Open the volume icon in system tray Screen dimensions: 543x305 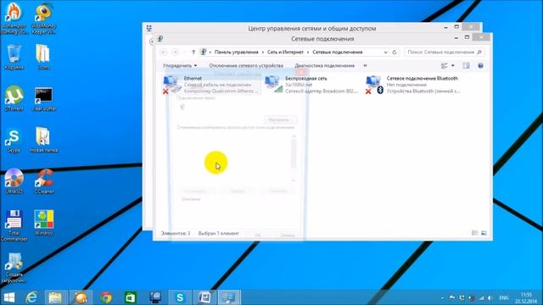tap(490, 297)
